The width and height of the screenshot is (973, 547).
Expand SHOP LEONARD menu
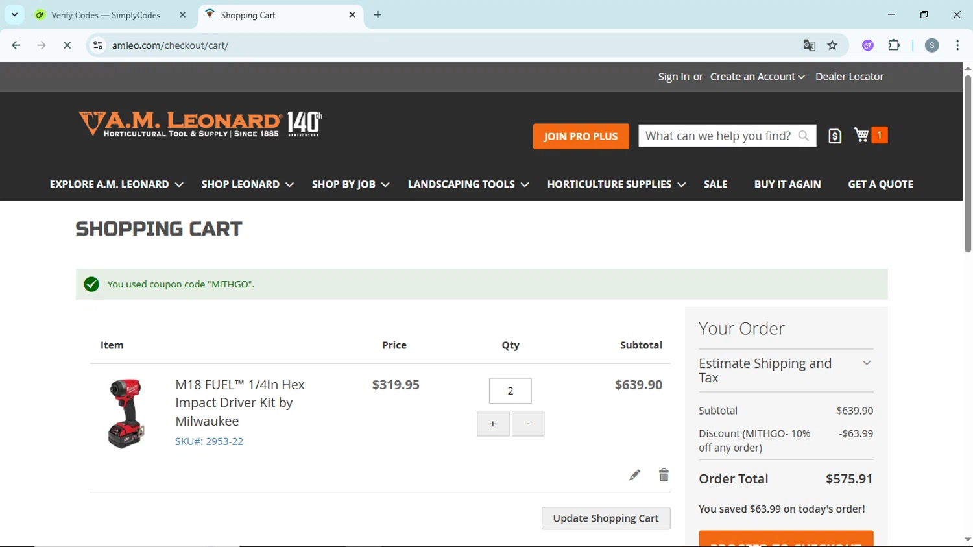(247, 184)
